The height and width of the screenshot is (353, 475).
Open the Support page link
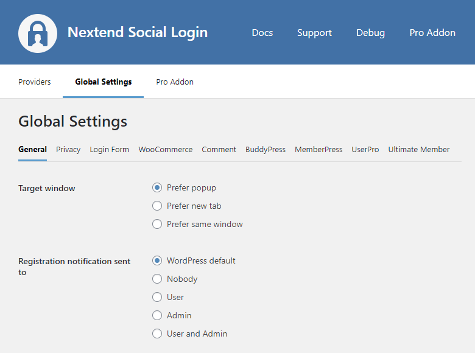pyautogui.click(x=314, y=33)
